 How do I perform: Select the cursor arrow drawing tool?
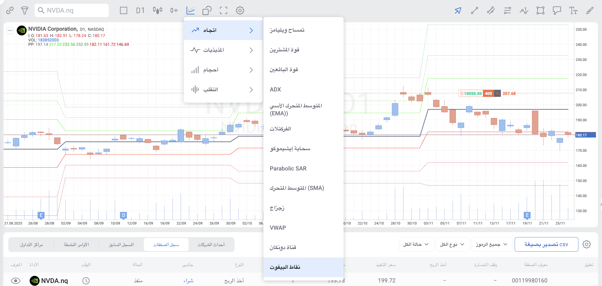click(458, 10)
